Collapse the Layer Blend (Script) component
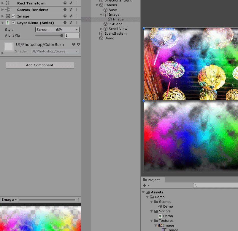This screenshot has height=231, width=238. (3, 23)
